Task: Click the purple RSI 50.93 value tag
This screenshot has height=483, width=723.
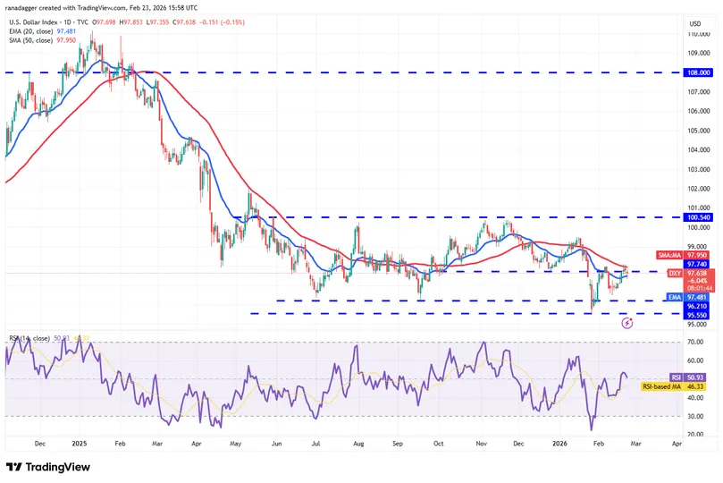Action: tap(687, 377)
